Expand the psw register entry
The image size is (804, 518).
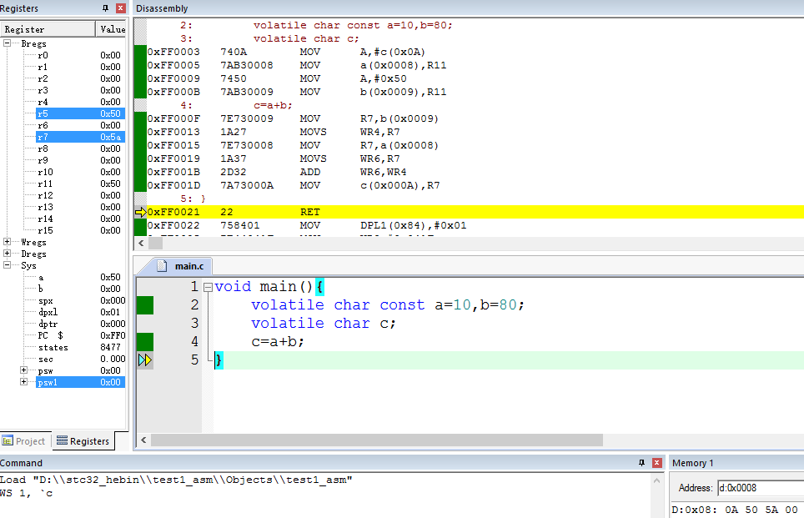click(x=23, y=370)
